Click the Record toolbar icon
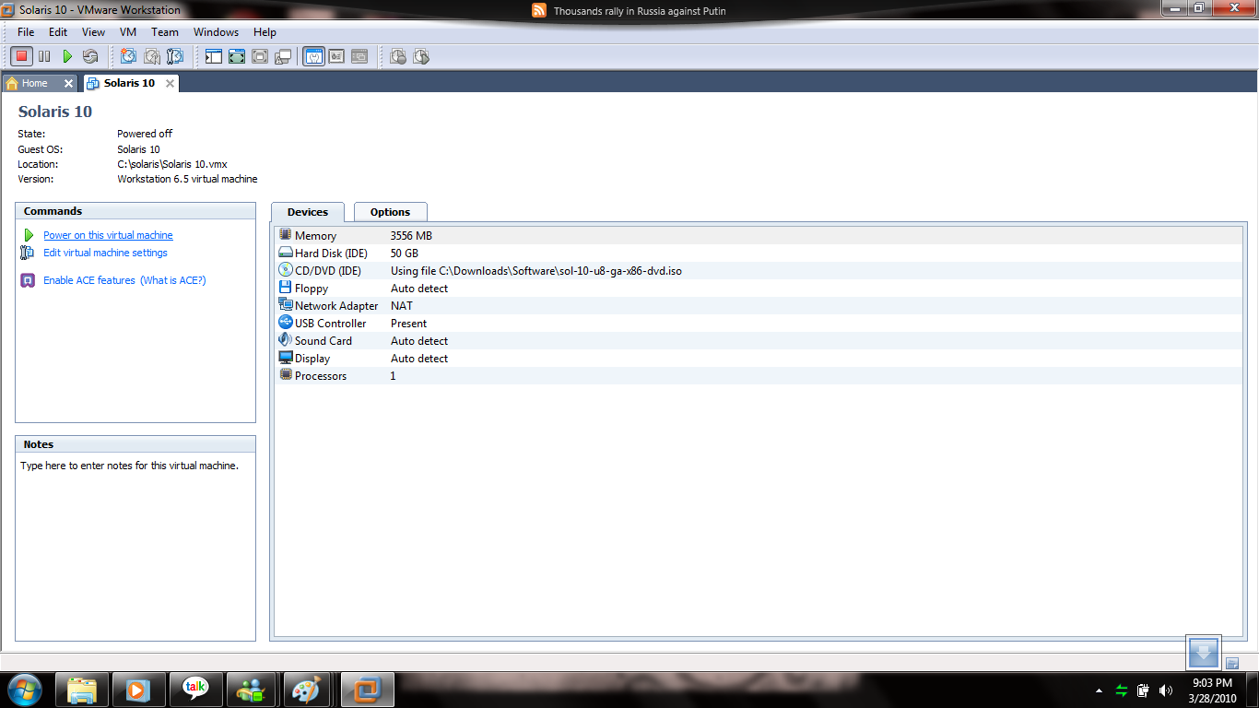 coord(398,56)
